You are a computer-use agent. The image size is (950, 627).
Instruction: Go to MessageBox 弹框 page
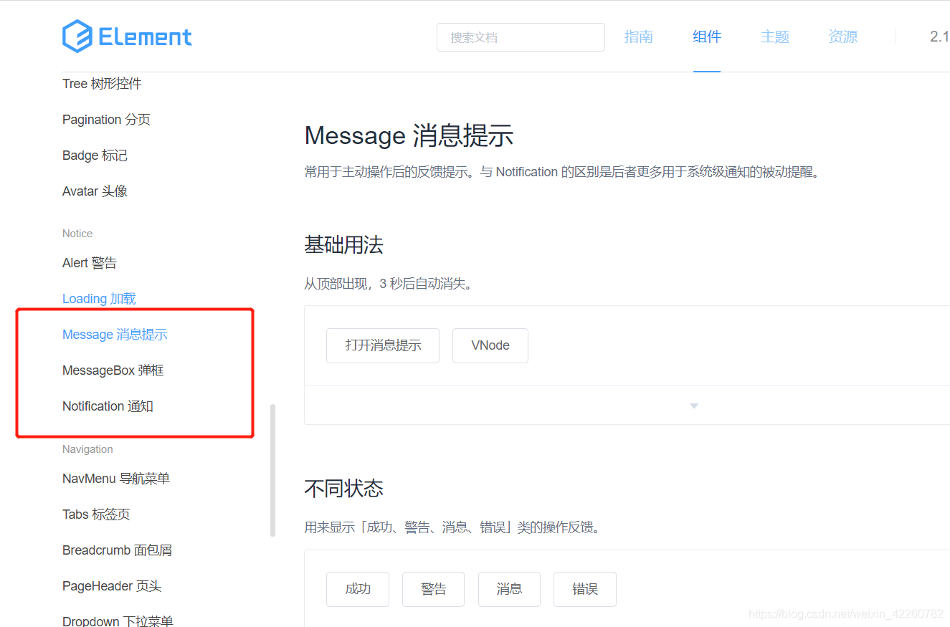coord(113,370)
